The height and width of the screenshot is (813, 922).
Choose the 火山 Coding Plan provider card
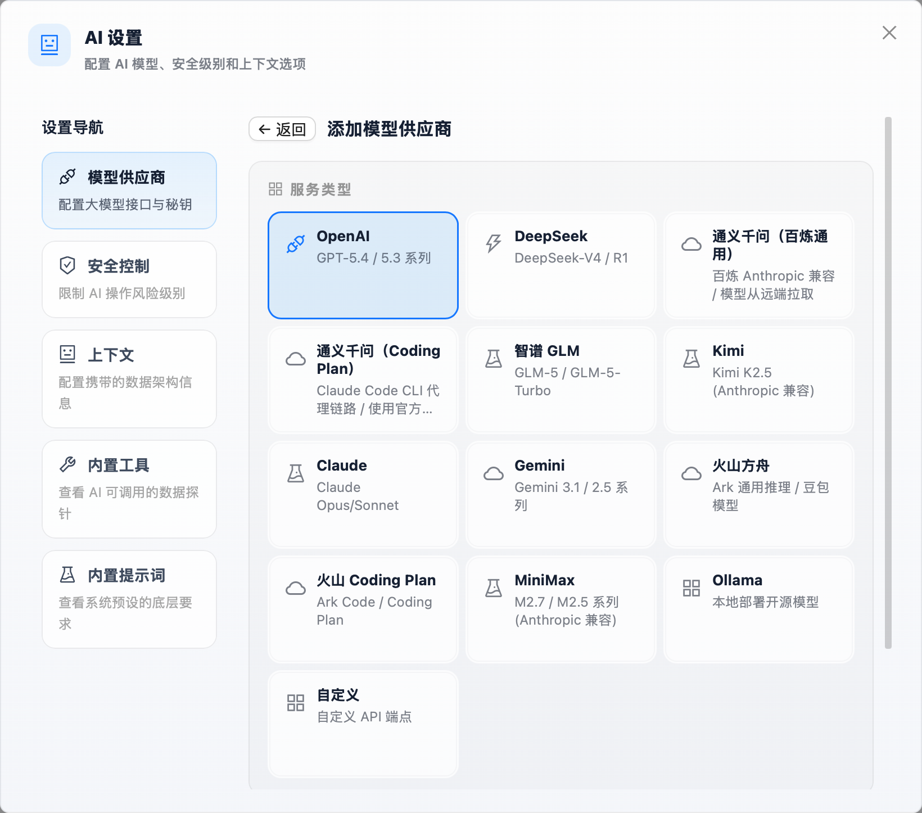363,609
